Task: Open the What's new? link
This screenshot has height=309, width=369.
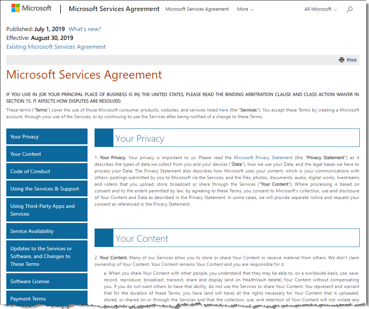Action: pos(85,29)
